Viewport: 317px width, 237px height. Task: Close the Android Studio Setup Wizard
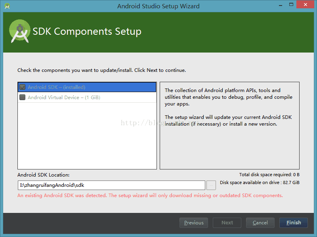(x=305, y=4)
